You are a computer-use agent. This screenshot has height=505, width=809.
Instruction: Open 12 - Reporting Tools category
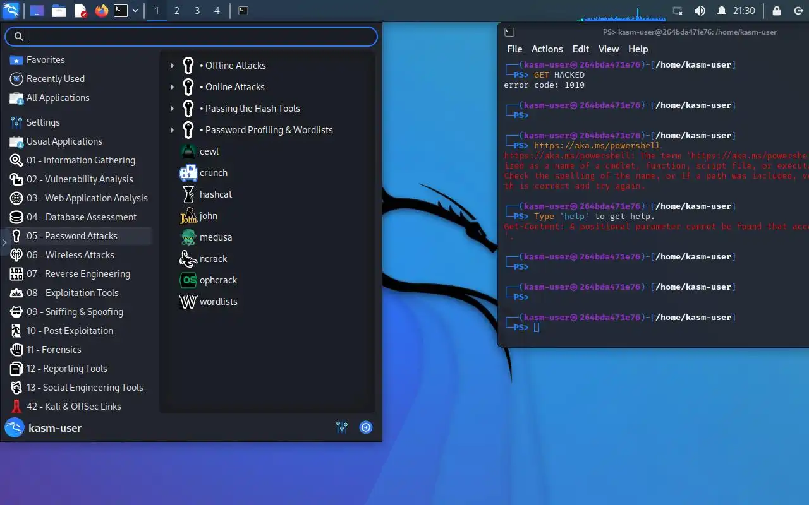click(80, 369)
